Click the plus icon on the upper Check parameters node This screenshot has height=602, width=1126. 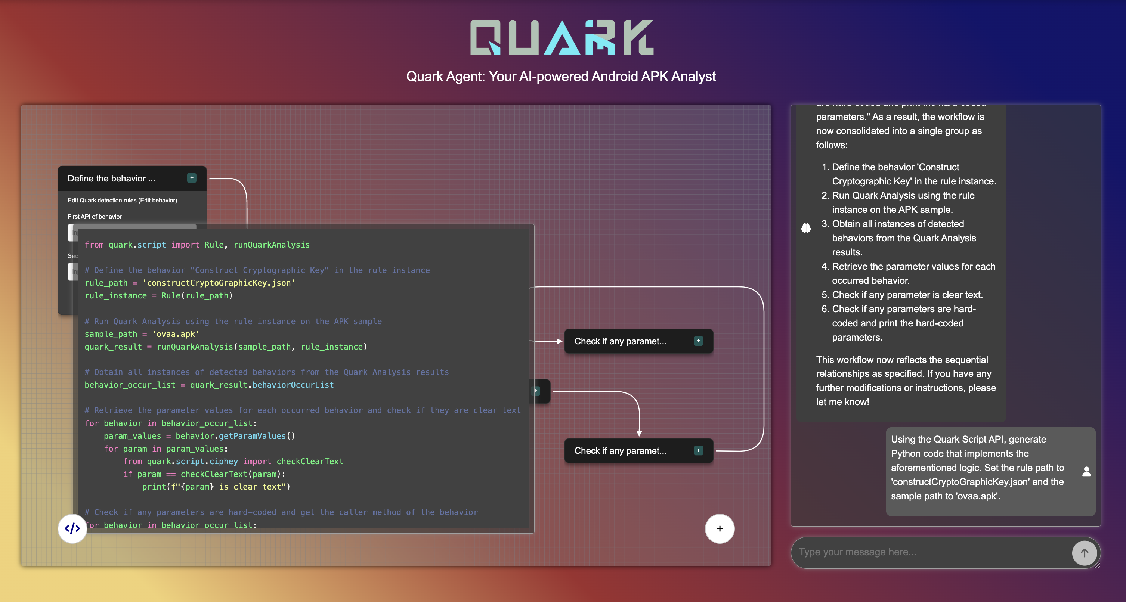click(699, 341)
